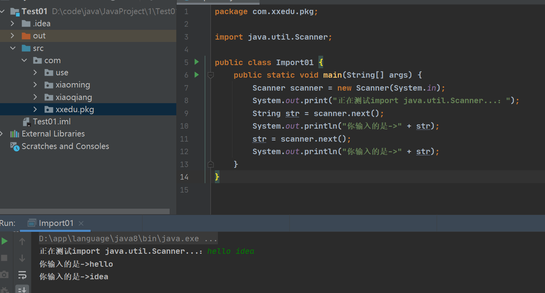Select the .idea folder row
This screenshot has width=545, height=293.
pos(88,24)
